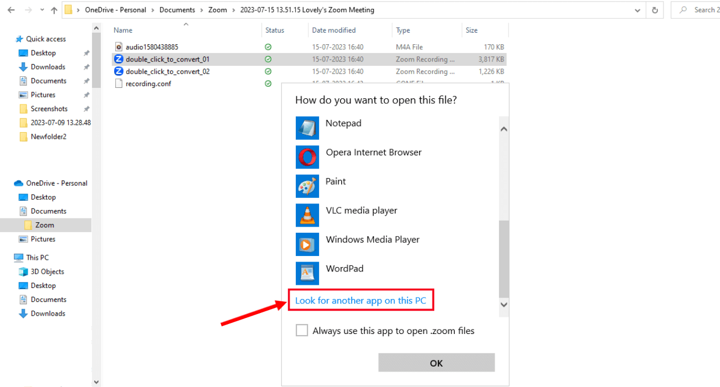
Task: Click the Quick access star icon
Action: [x=19, y=39]
